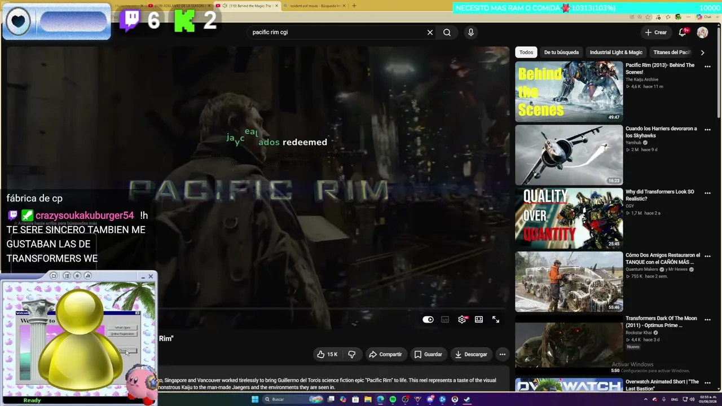Image resolution: width=722 pixels, height=406 pixels.
Task: Click The Kaiju Archive channel name
Action: point(642,80)
